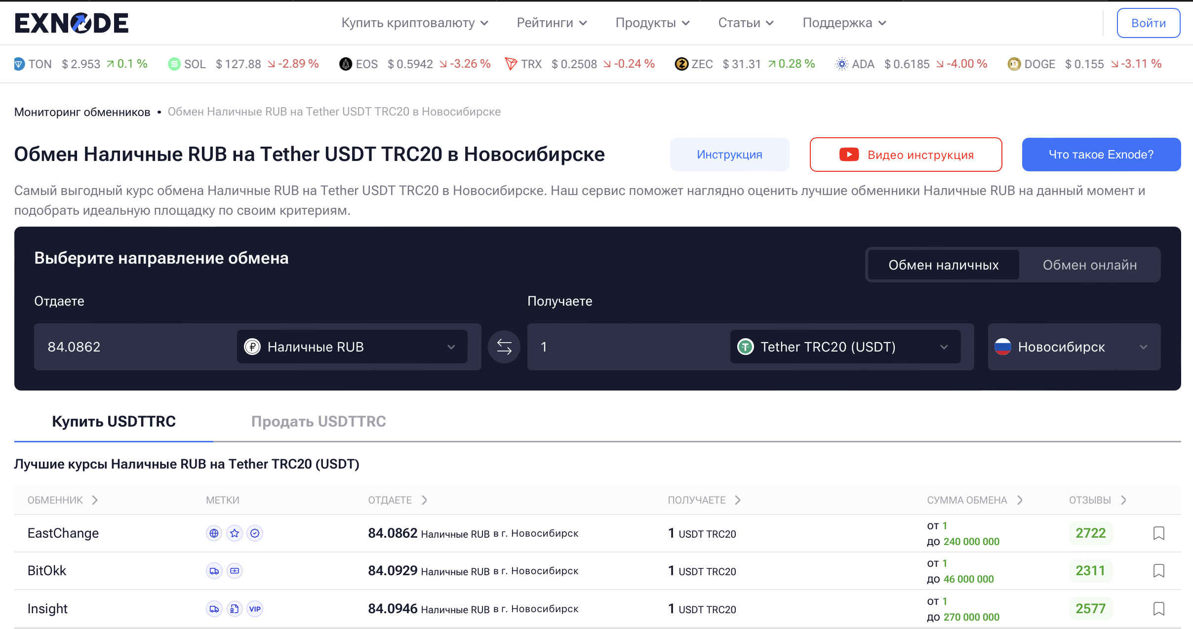Click the EXNODE logo
Viewport: 1193px width, 629px height.
tap(72, 23)
